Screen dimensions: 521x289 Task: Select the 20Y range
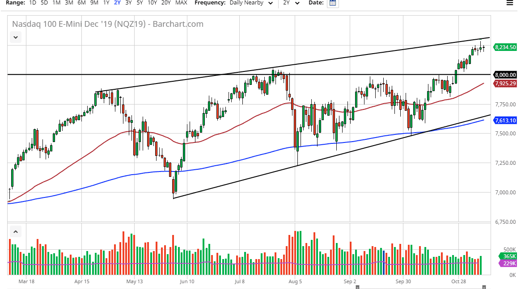pos(165,3)
